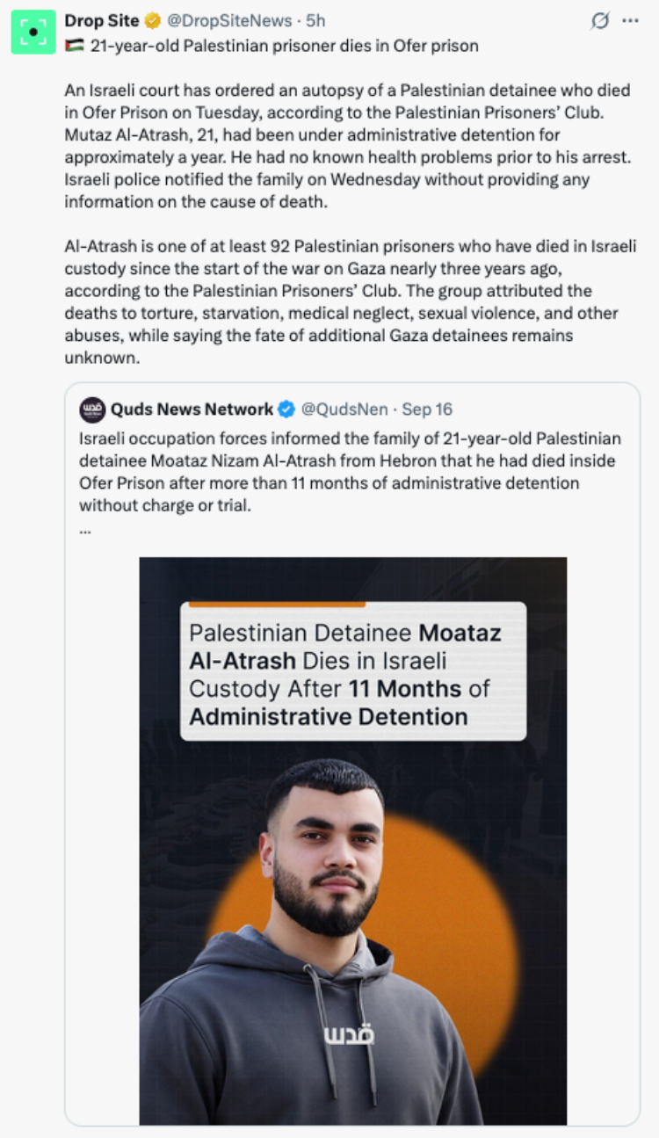Open the @QudsNen handle link
This screenshot has height=1138, width=659.
point(344,410)
